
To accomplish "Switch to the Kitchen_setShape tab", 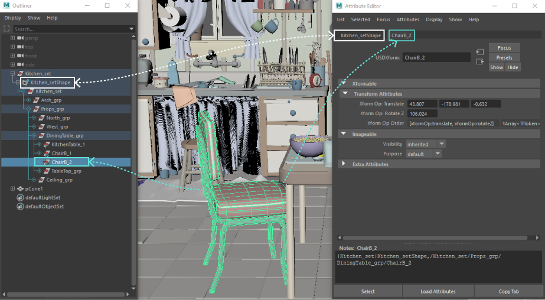I will point(359,35).
